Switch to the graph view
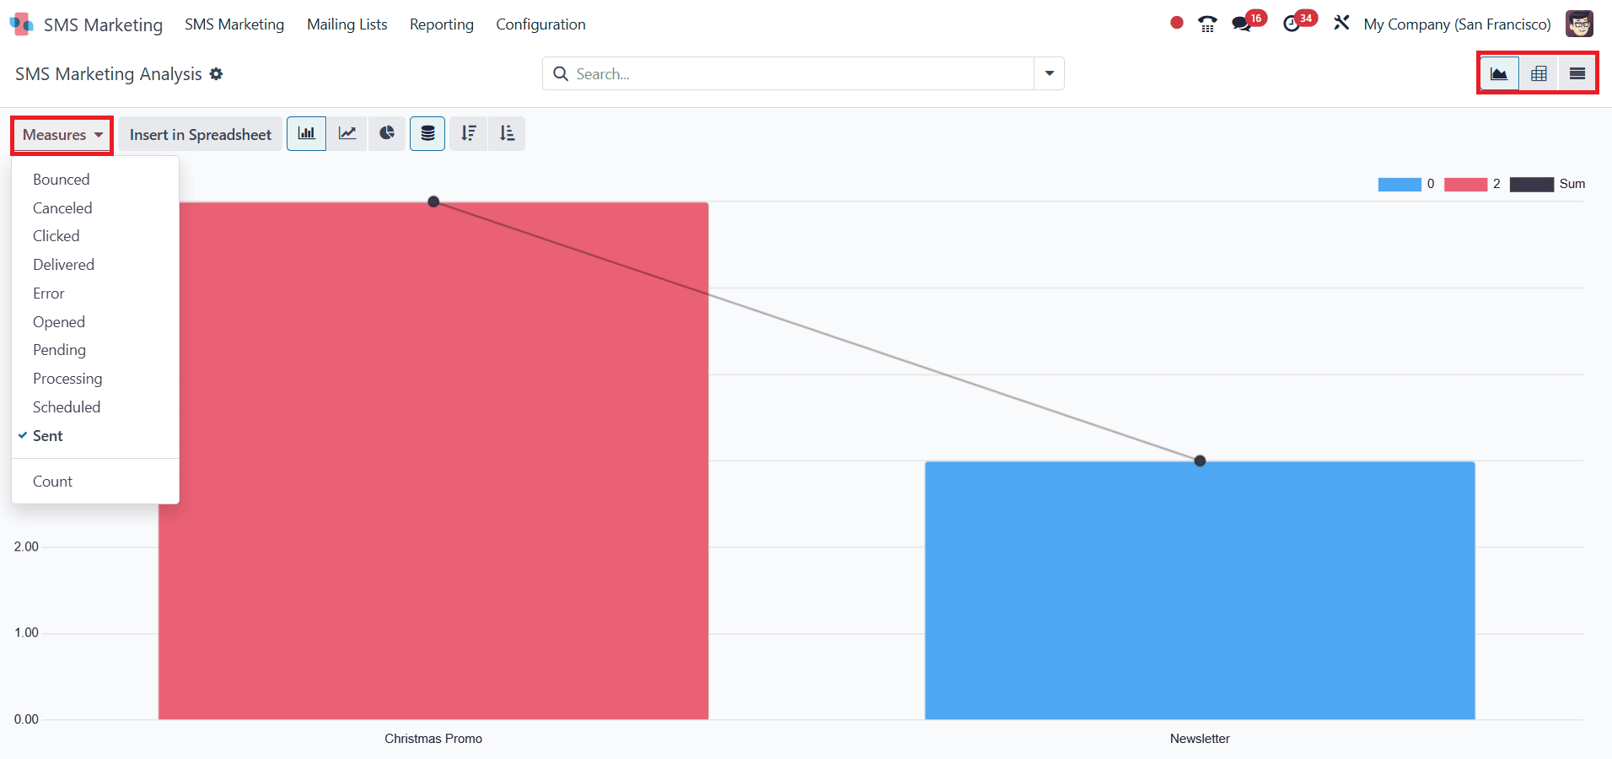Screen dimensions: 1612x759 1499,73
